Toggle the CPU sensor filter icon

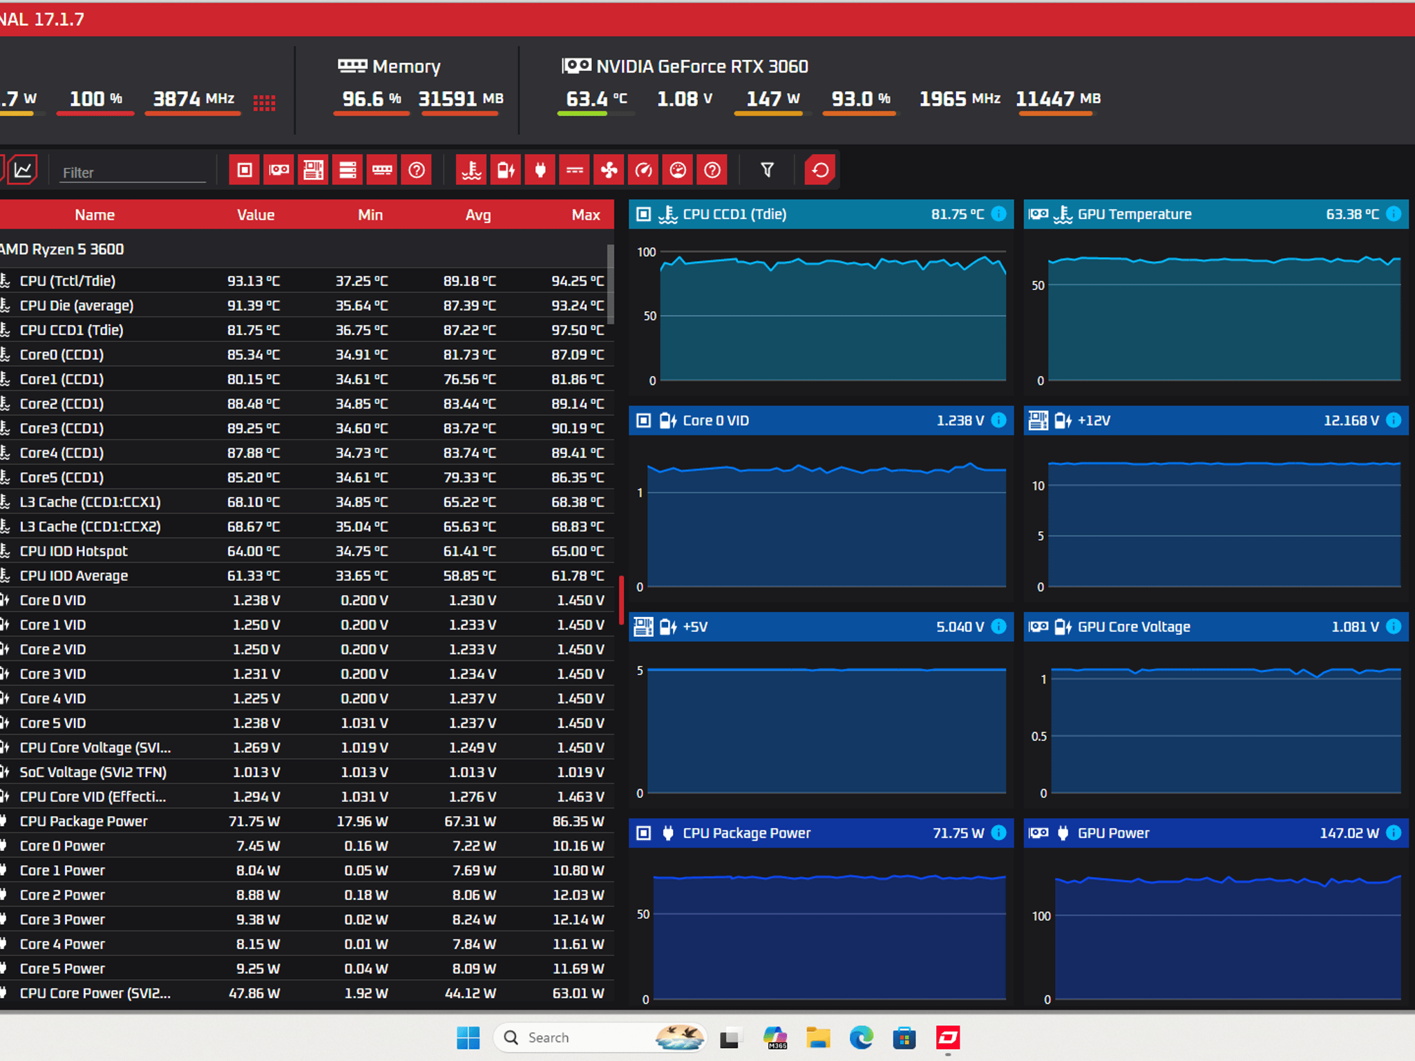coord(245,170)
